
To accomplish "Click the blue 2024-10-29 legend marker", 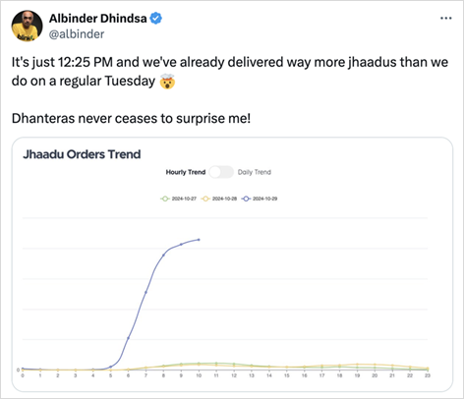I will [246, 199].
